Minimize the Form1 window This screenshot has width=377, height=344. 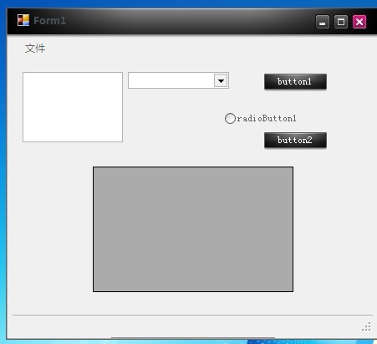click(x=323, y=22)
